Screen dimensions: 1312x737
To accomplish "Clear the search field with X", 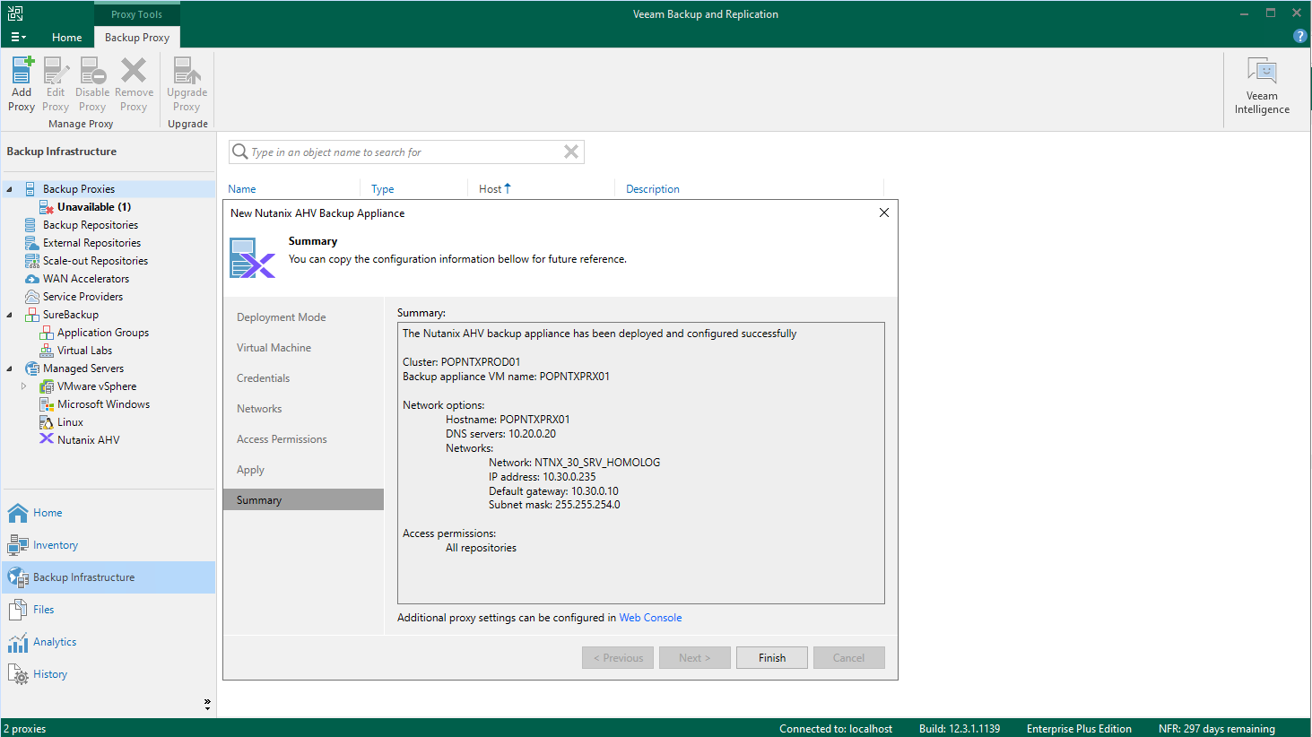I will coord(571,152).
